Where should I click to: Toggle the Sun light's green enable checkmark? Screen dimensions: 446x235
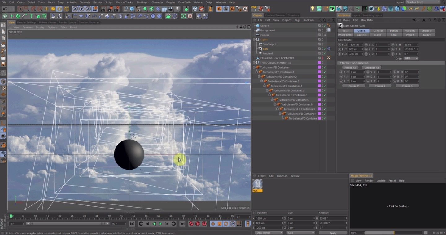pos(325,49)
